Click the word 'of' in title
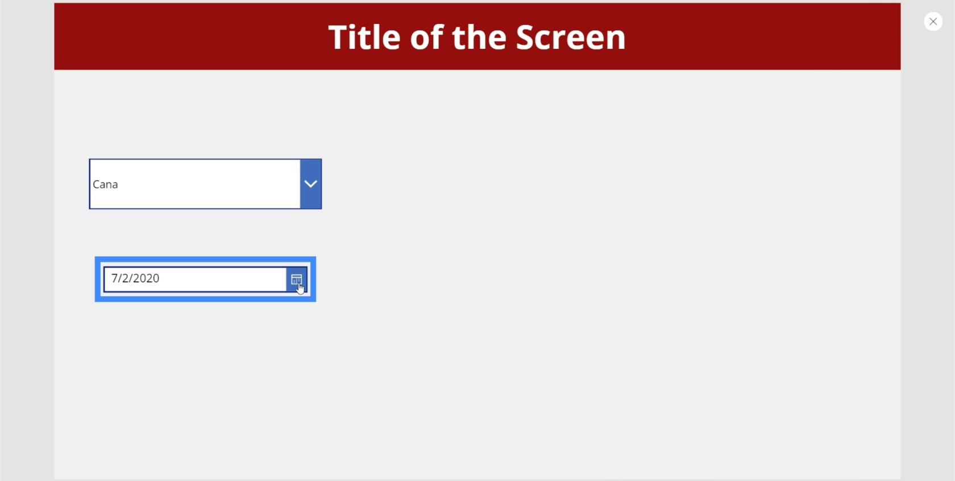The height and width of the screenshot is (481, 955). tap(427, 37)
